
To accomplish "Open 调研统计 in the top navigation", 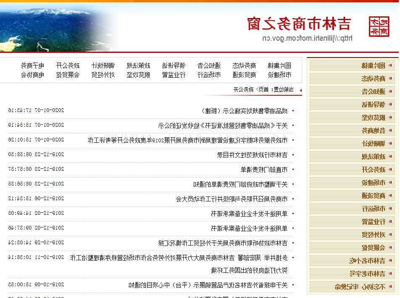I will coord(103,66).
